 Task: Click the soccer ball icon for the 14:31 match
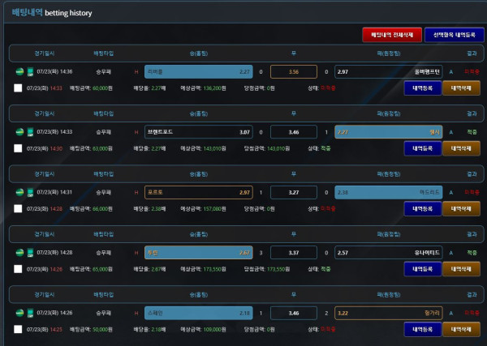tap(19, 192)
